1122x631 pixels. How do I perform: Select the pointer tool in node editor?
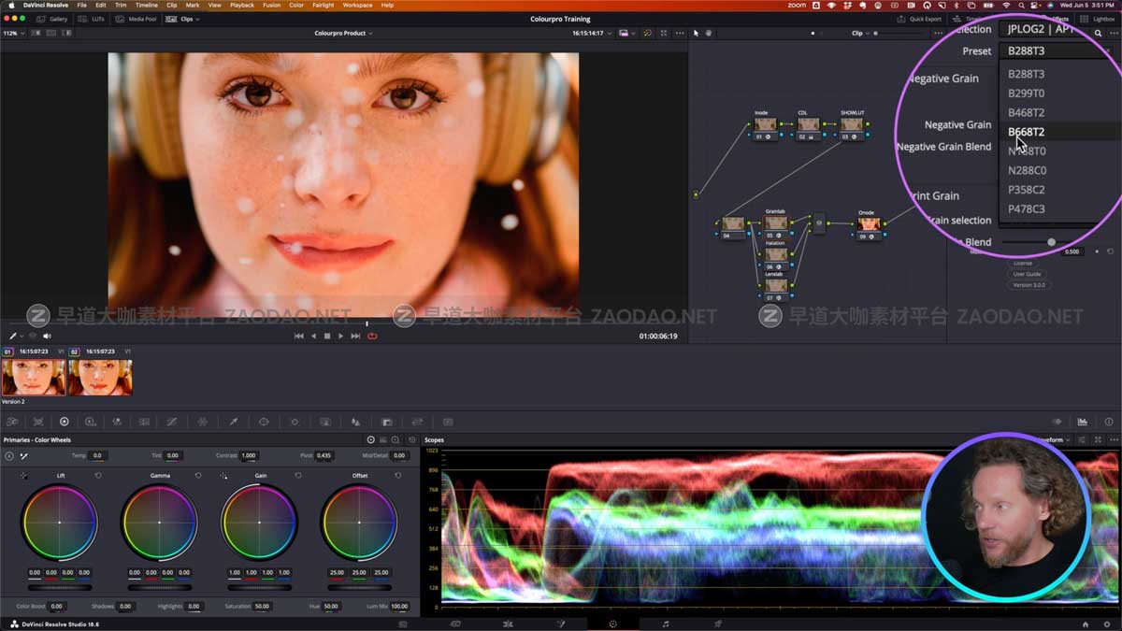(x=696, y=33)
